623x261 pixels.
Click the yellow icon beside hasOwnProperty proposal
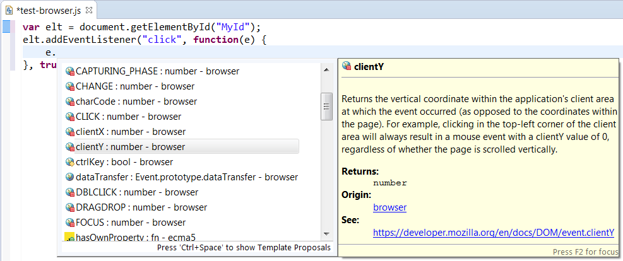[69, 237]
